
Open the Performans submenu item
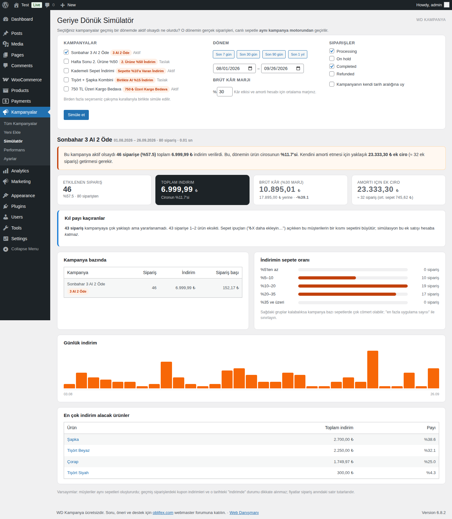(14, 150)
